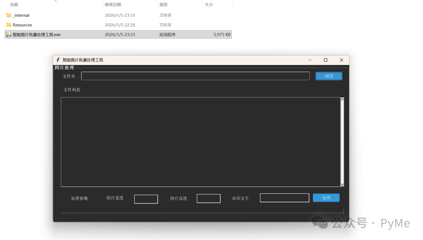Click the file list scrollbar down arrow
The height and width of the screenshot is (240, 423).
pyautogui.click(x=342, y=185)
